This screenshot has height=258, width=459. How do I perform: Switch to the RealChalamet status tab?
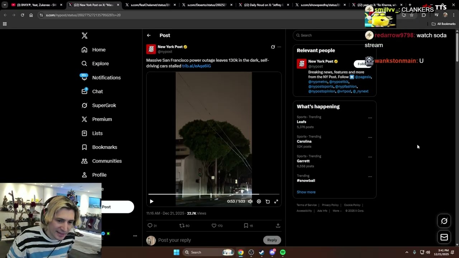[150, 5]
